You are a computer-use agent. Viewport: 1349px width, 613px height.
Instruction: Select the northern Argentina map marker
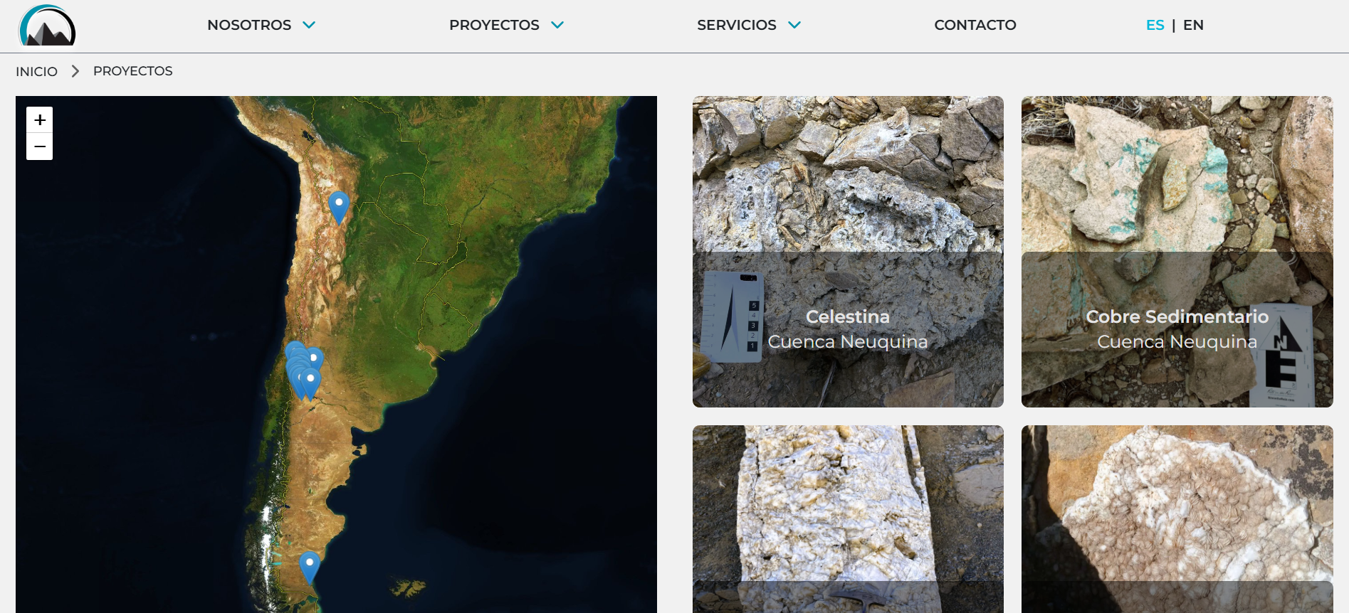339,208
